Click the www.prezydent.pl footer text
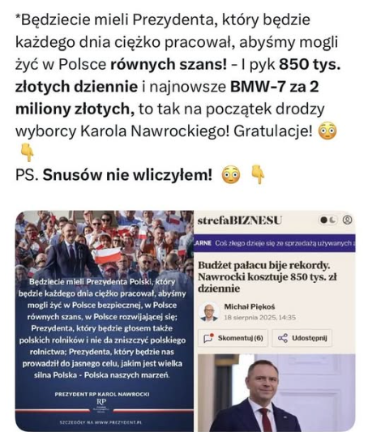368x432 pixels. point(101,422)
